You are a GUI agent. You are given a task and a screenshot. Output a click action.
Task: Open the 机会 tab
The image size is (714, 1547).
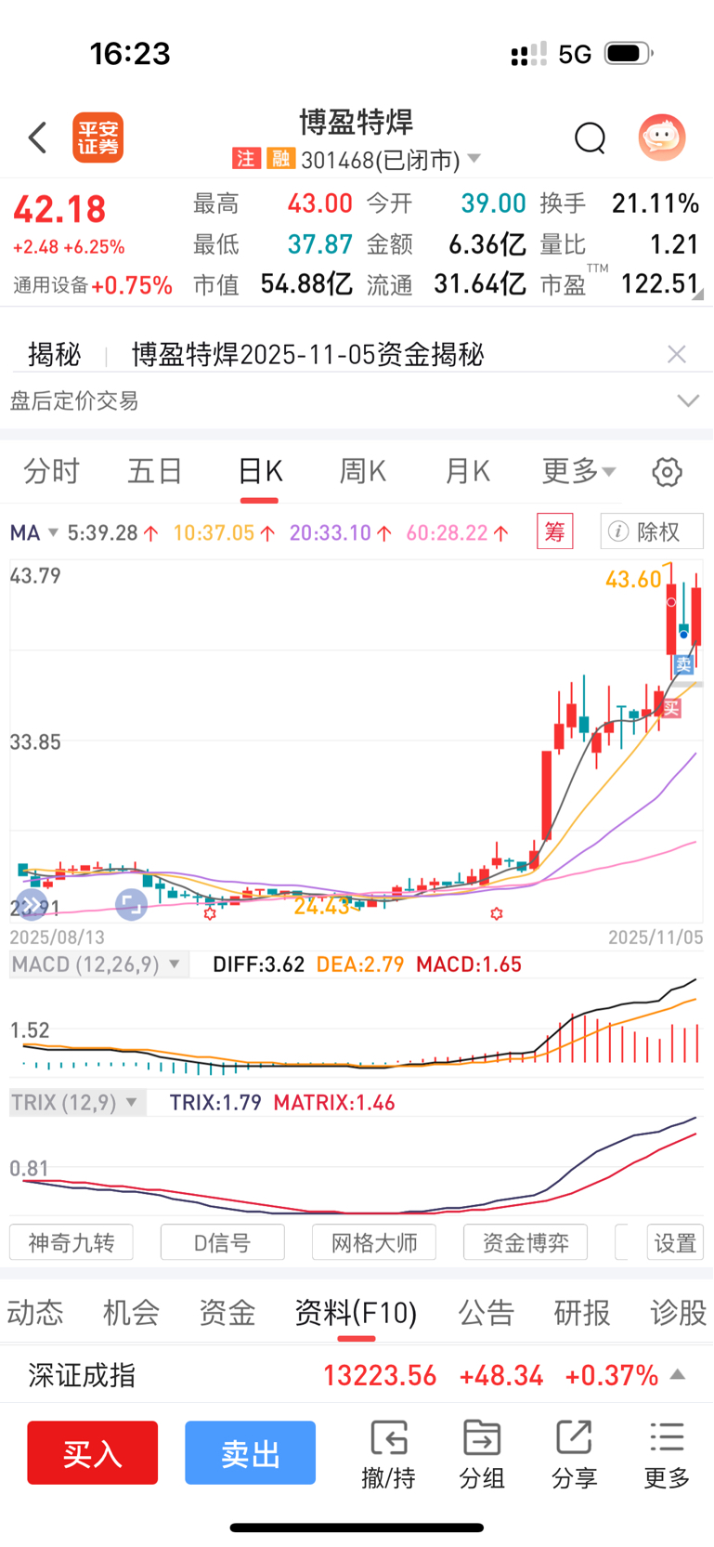(131, 1312)
